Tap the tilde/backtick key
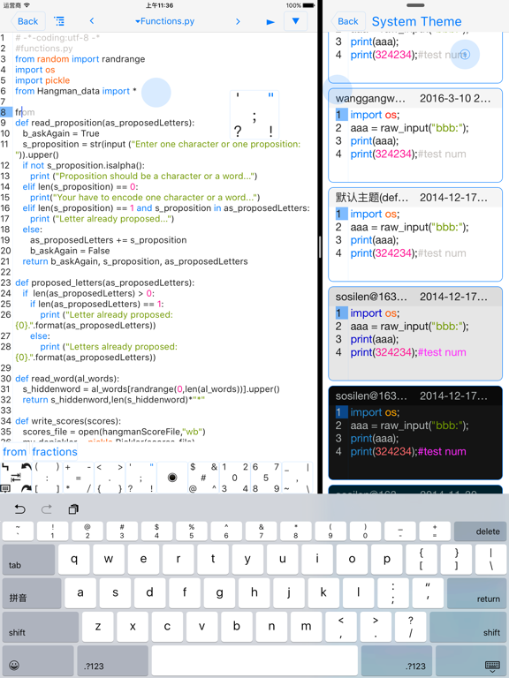The image size is (509, 678). click(x=18, y=531)
